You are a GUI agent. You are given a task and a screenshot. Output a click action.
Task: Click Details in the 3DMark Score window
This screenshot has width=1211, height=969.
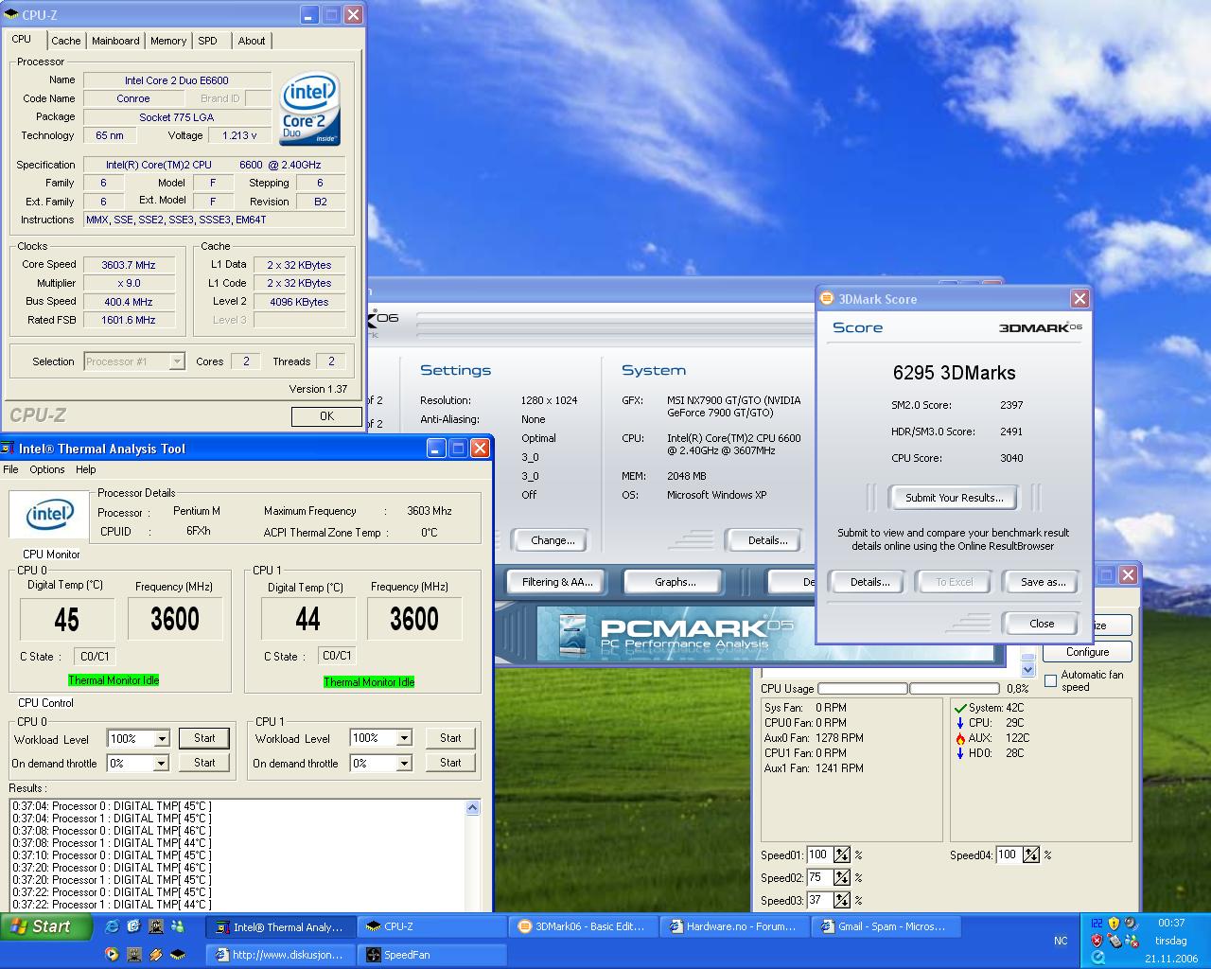tap(869, 582)
